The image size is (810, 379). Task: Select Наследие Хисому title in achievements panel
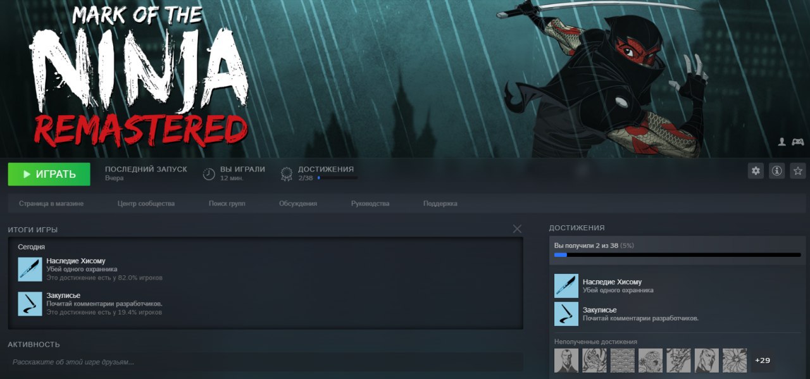click(612, 282)
